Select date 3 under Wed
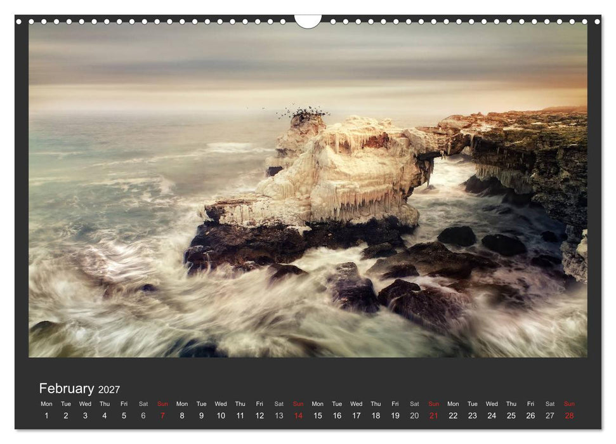The image size is (616, 444). [85, 415]
